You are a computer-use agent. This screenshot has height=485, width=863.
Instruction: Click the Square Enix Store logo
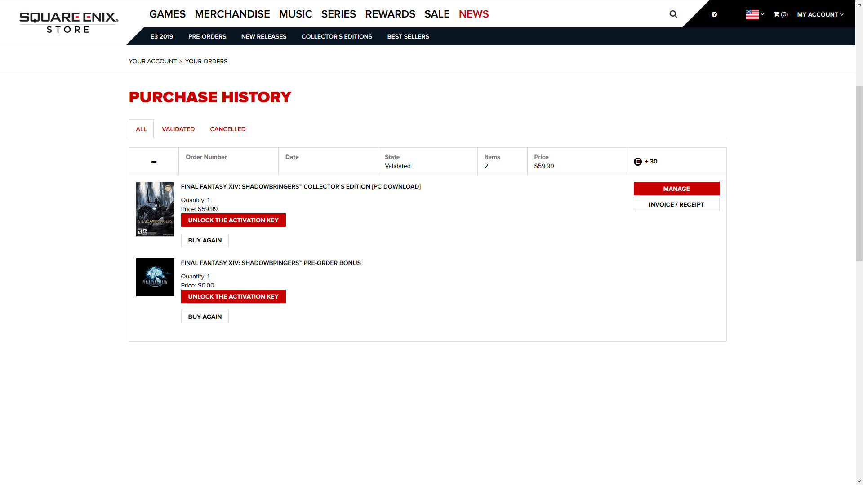pos(69,22)
